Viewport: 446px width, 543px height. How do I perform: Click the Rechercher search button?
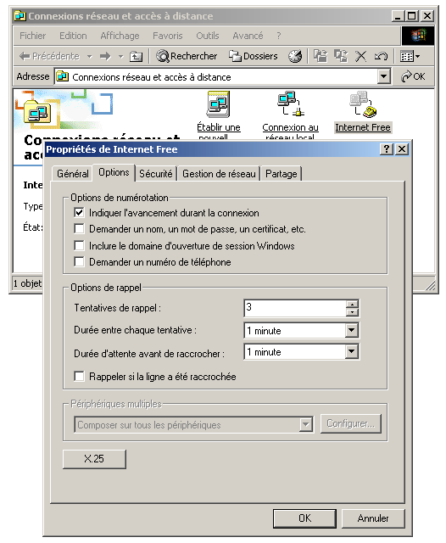(187, 56)
